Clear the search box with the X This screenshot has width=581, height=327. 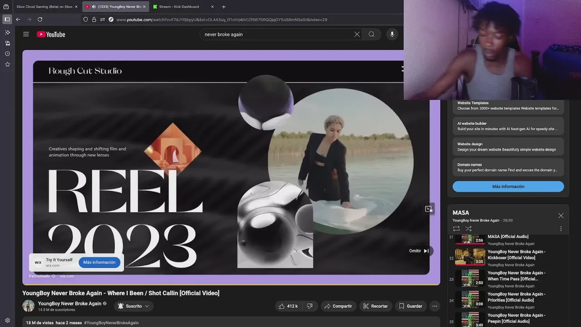357,34
